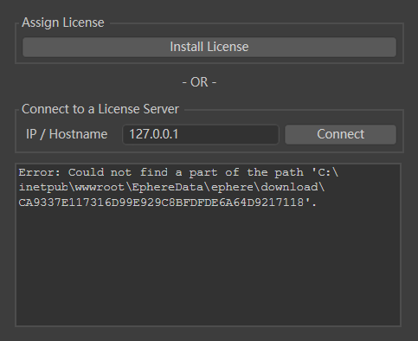
Task: Click the 'inetpub\wwwroot\EphereData' path line
Action: (171, 188)
